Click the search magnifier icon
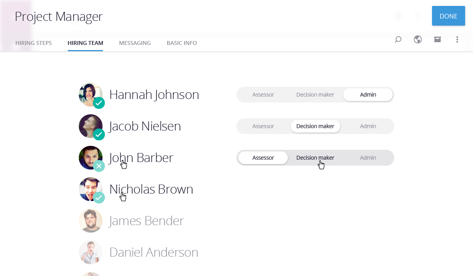Screen dimensions: 473x276 398,39
